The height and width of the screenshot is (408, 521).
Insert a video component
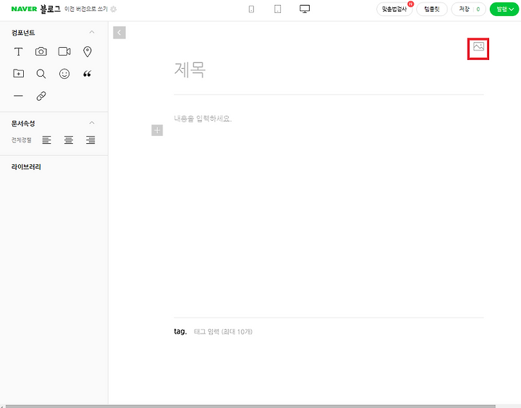[x=64, y=51]
